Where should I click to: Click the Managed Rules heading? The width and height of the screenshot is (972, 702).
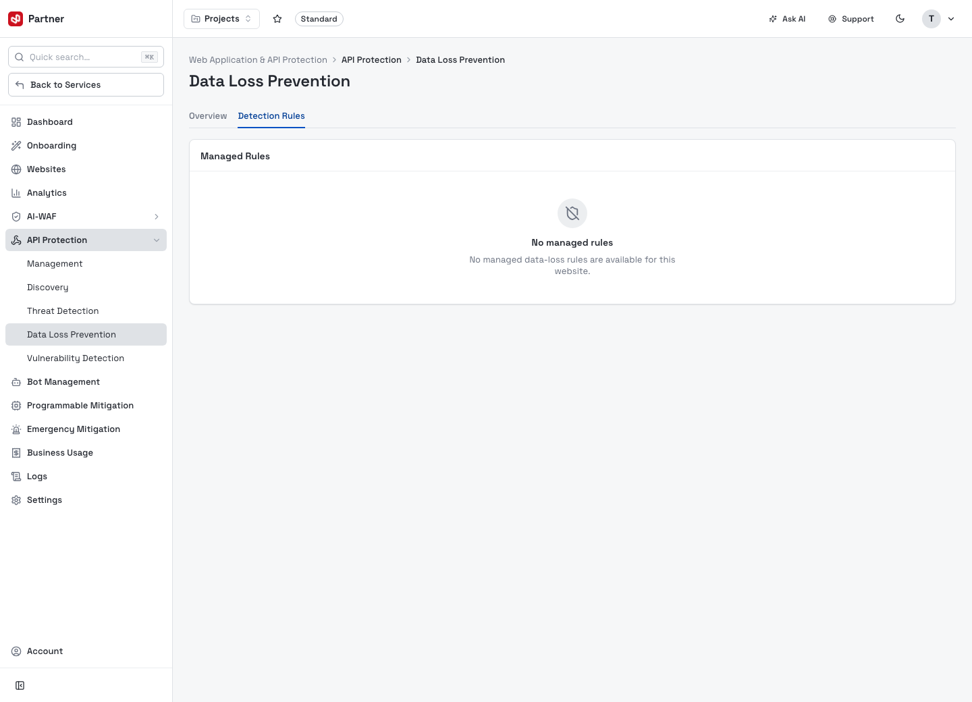pos(235,156)
